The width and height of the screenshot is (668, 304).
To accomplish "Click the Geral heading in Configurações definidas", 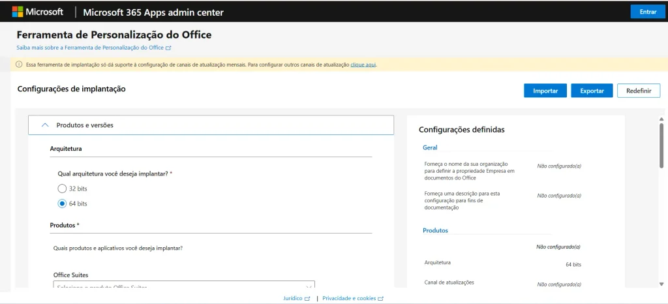I will (x=430, y=147).
